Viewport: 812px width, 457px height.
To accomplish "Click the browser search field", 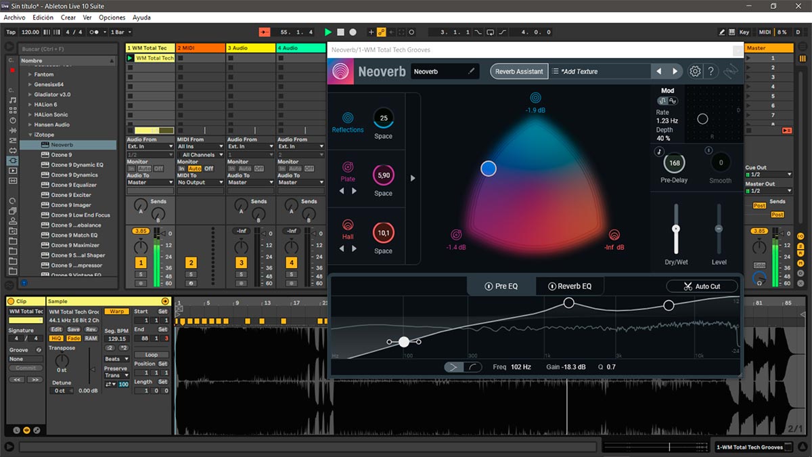I will pos(68,49).
